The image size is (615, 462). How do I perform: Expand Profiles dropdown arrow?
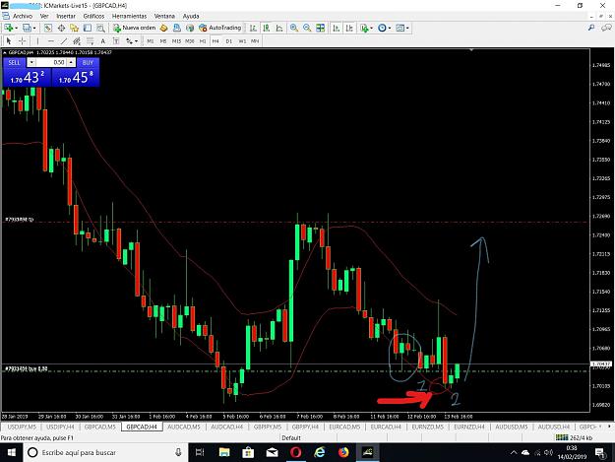[34, 29]
